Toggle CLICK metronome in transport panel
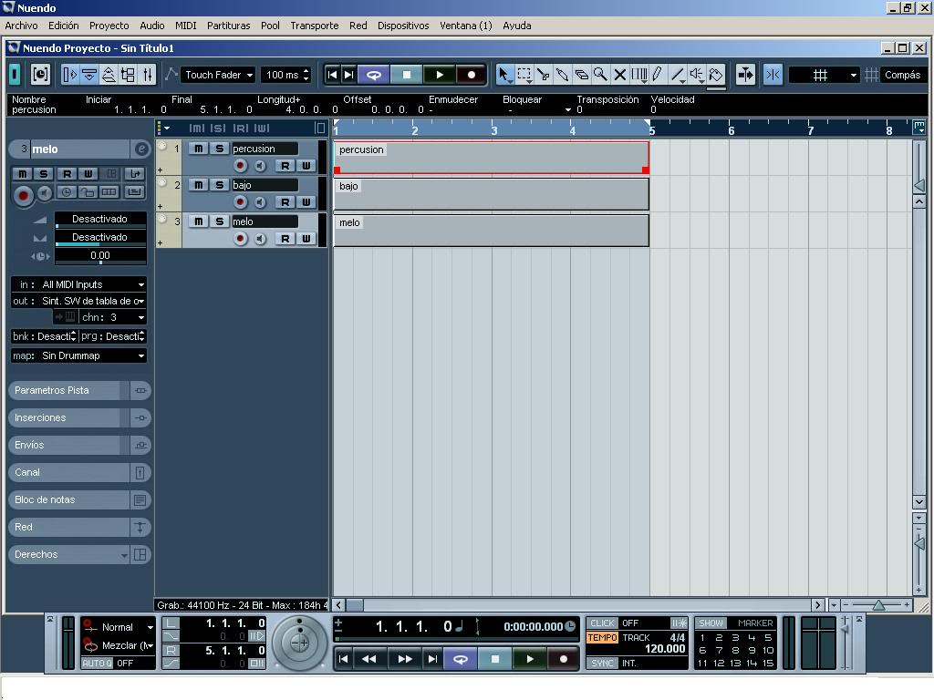Viewport: 934px width, 700px height. (602, 623)
